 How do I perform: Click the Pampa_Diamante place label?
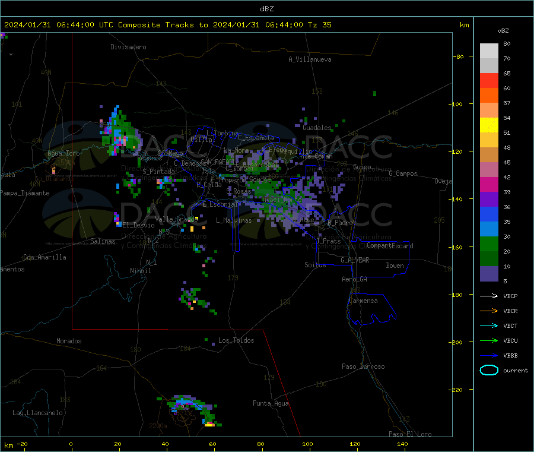pos(25,193)
